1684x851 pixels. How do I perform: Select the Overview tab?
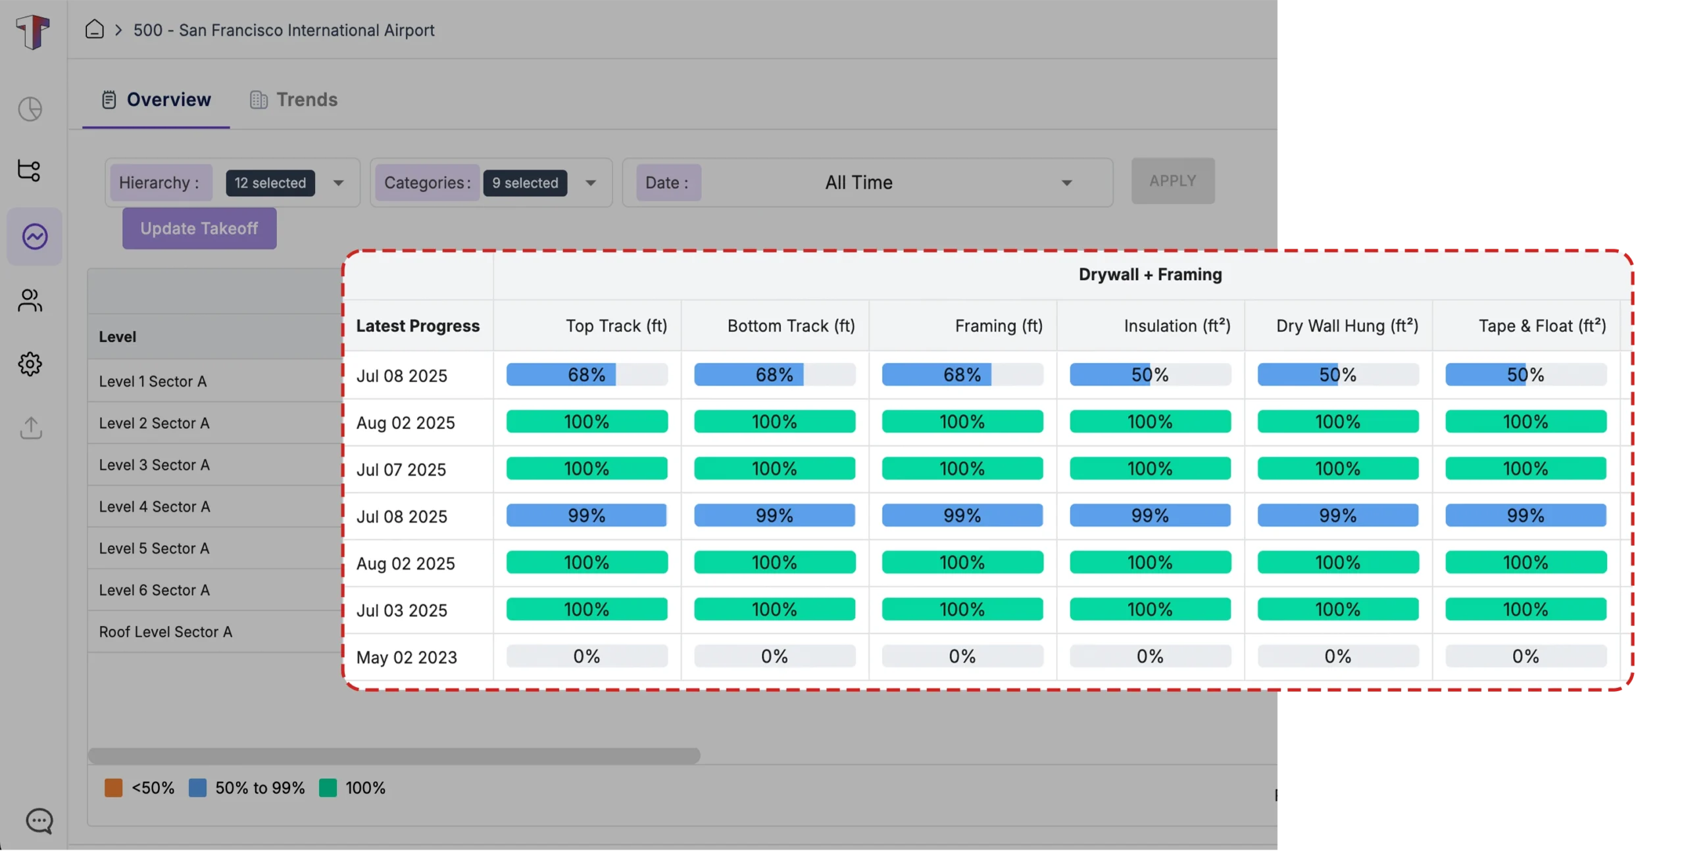point(156,99)
